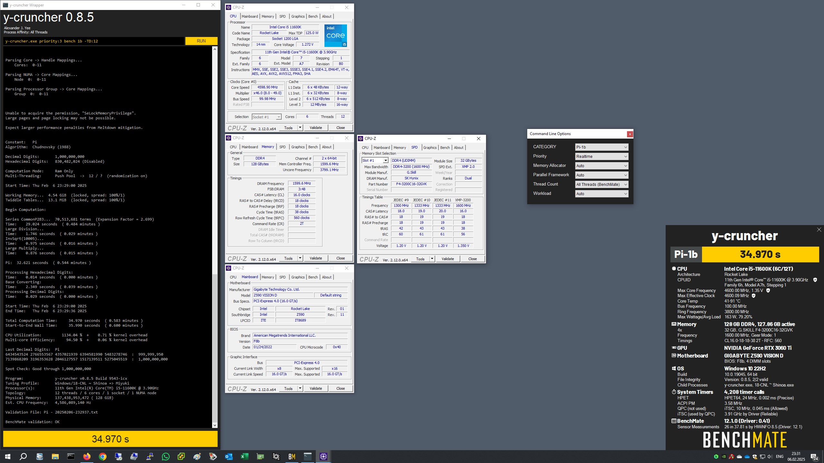Open WhatsApp from the taskbar

165,456
